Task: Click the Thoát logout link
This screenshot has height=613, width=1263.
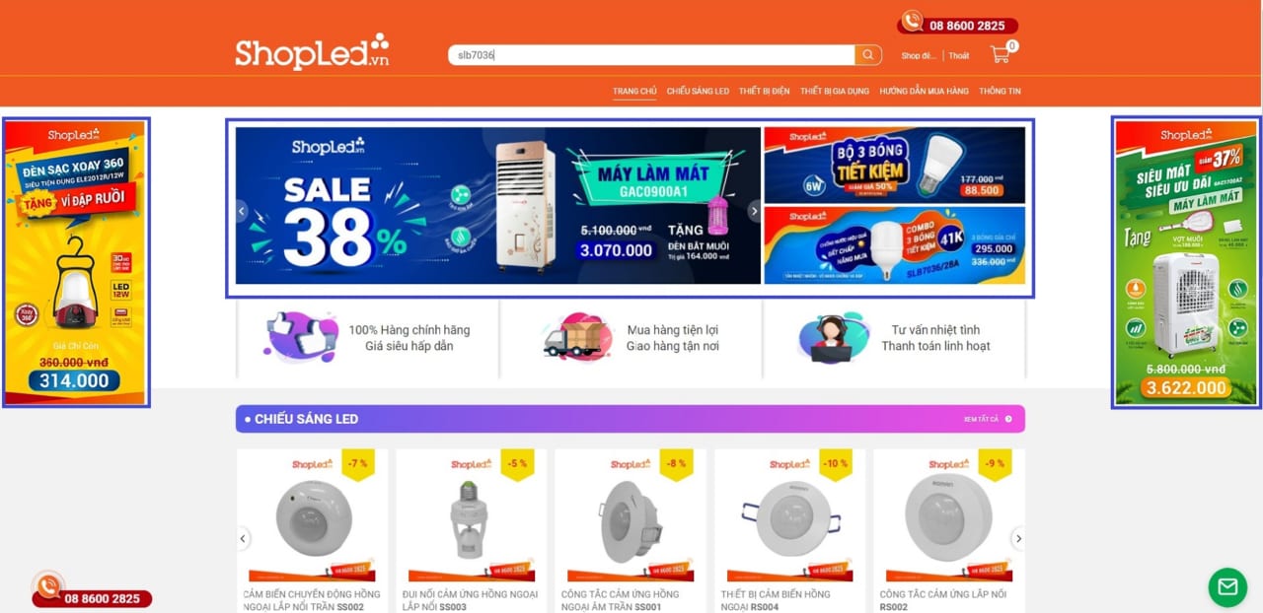Action: pyautogui.click(x=959, y=56)
